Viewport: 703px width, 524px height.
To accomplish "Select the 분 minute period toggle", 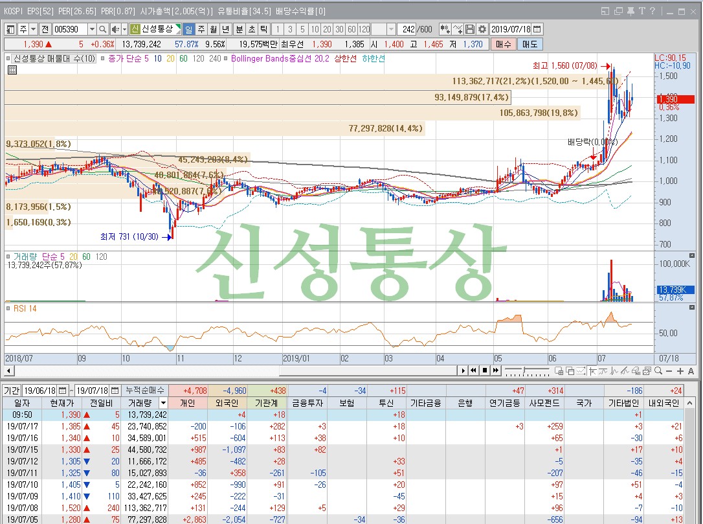I will click(240, 30).
